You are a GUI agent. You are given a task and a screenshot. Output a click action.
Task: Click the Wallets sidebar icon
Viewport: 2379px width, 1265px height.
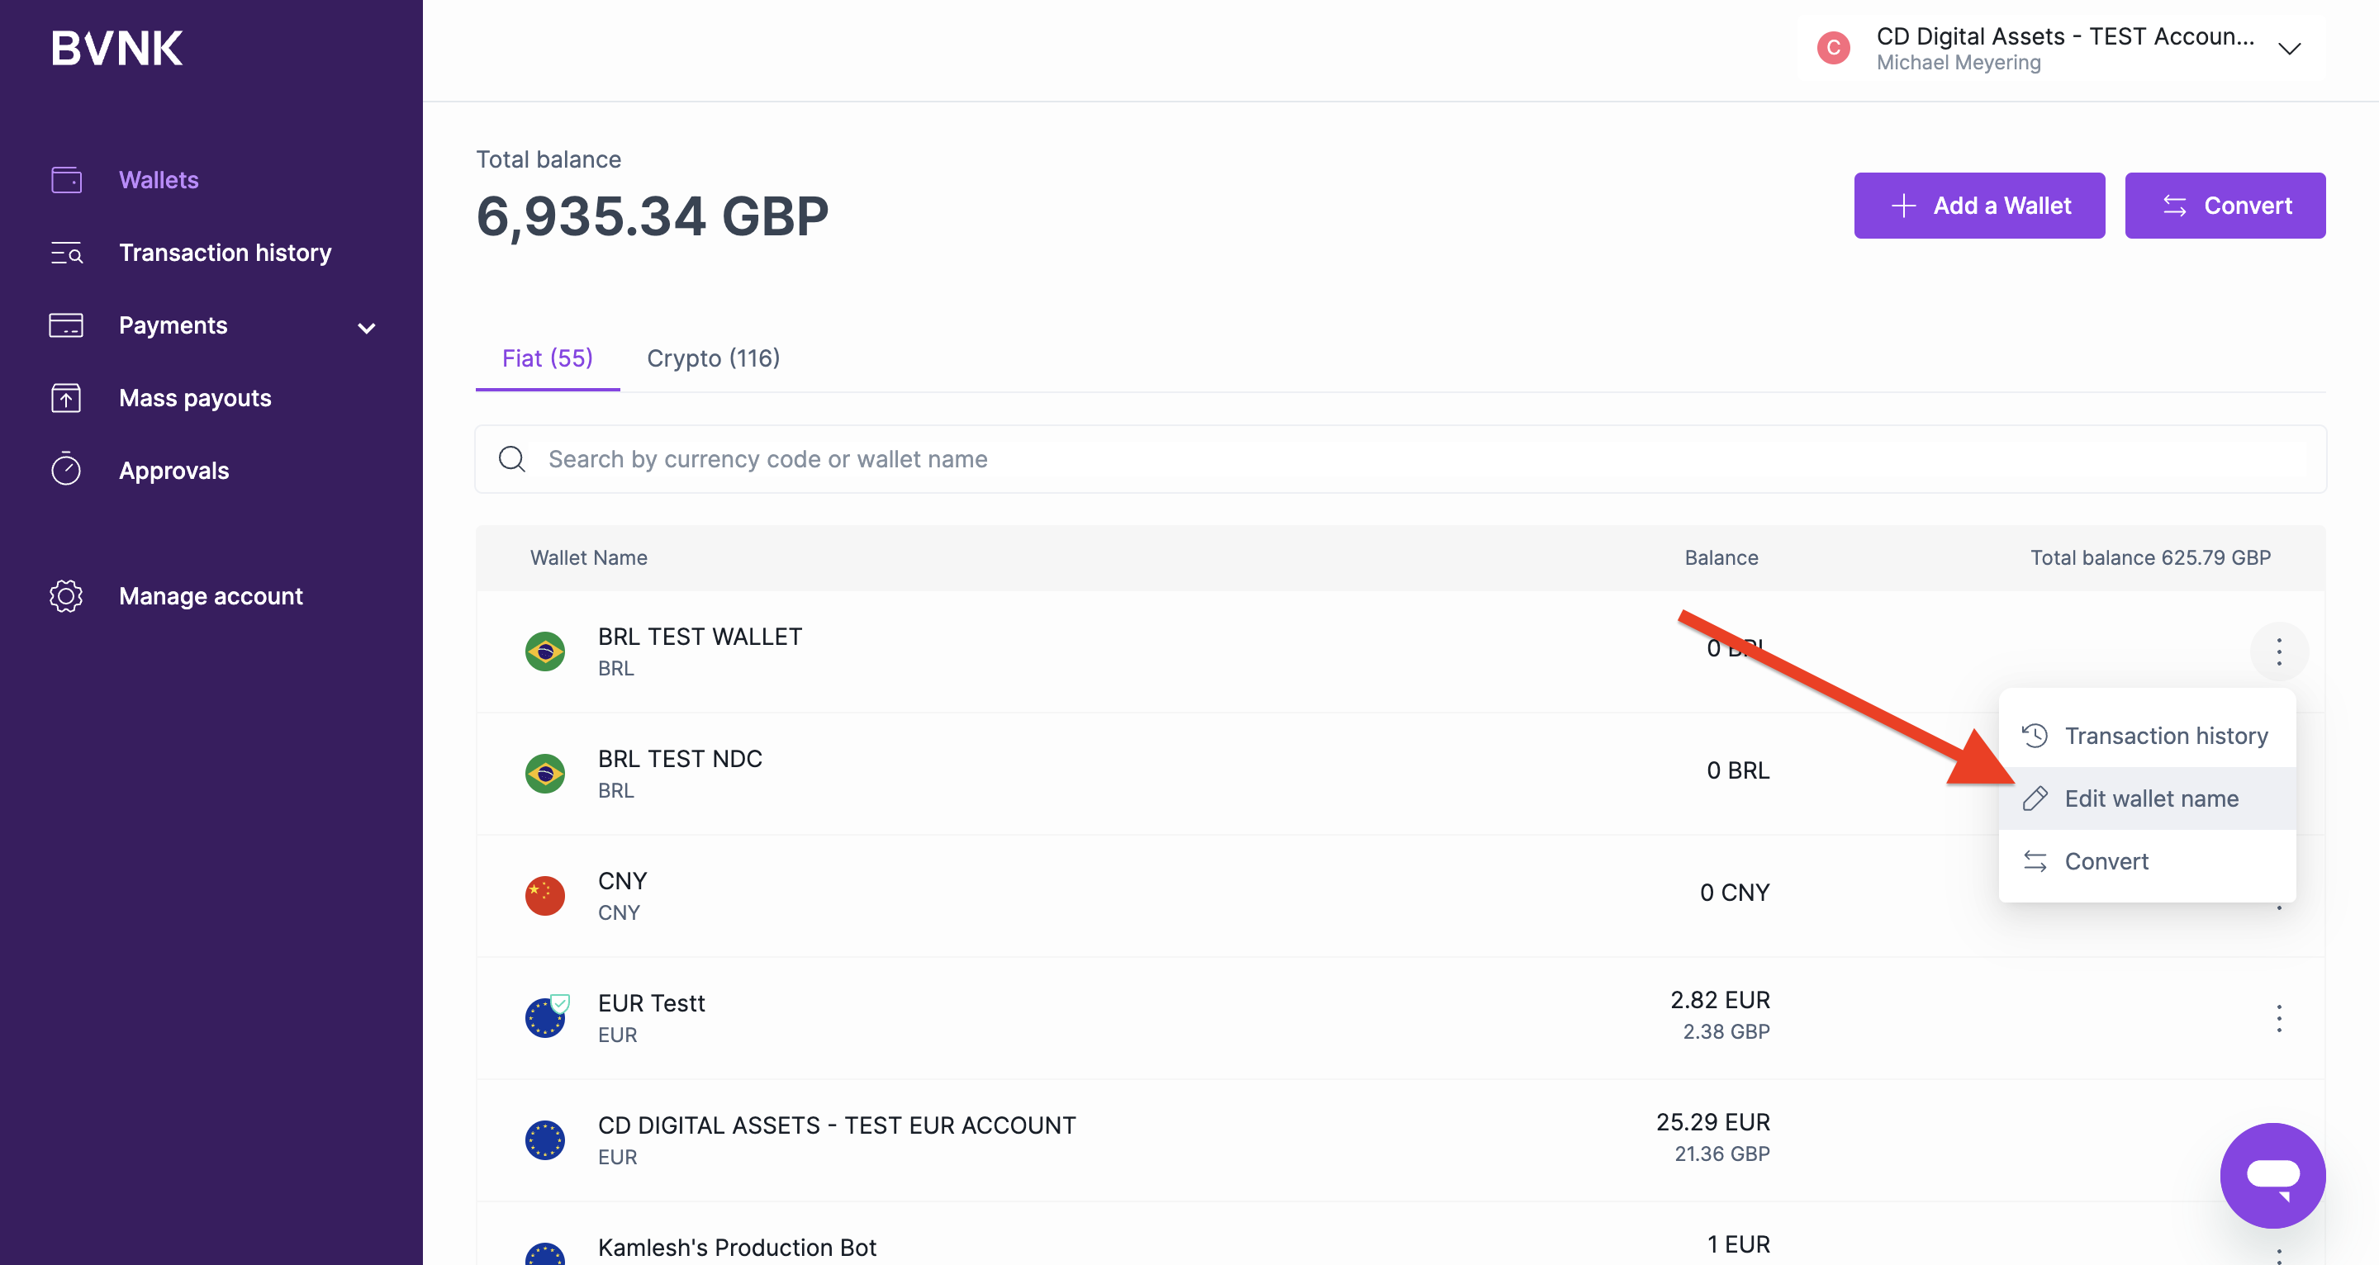pyautogui.click(x=66, y=180)
